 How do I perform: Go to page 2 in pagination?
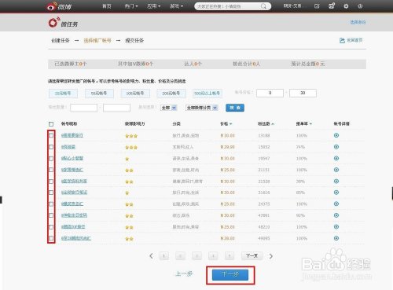(x=180, y=256)
